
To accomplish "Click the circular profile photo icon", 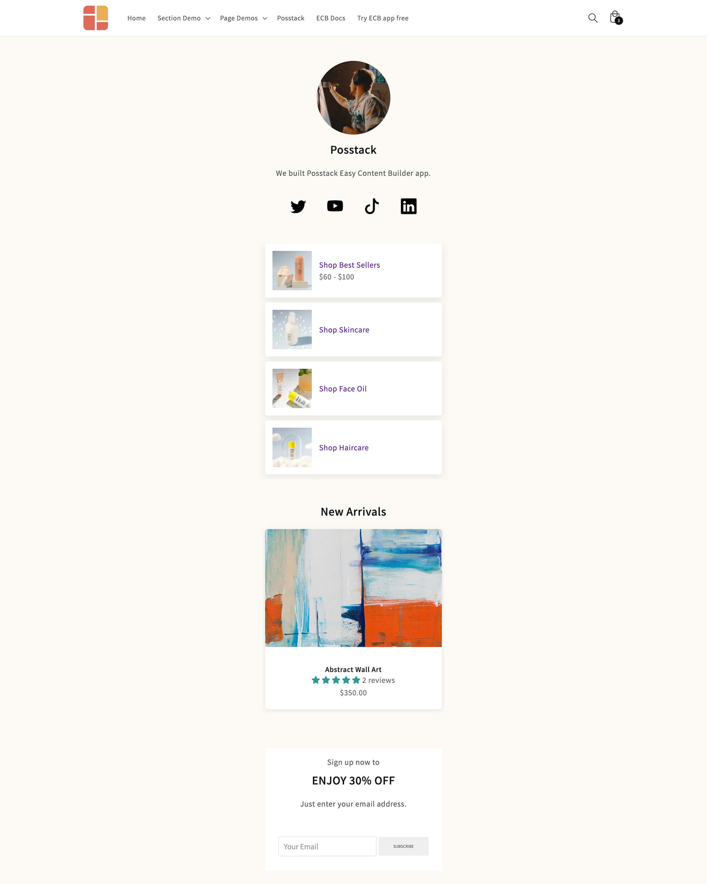I will click(x=353, y=97).
